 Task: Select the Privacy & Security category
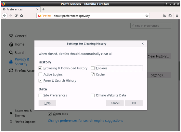point(22,61)
